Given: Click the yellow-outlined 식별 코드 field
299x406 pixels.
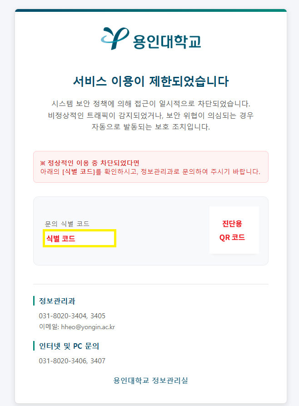Looking at the screenshot, I should [80, 238].
